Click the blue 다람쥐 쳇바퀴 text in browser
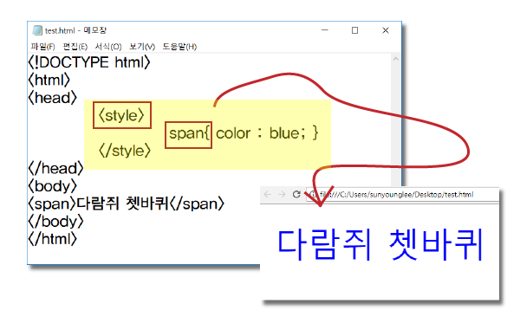This screenshot has width=520, height=323. 380,244
